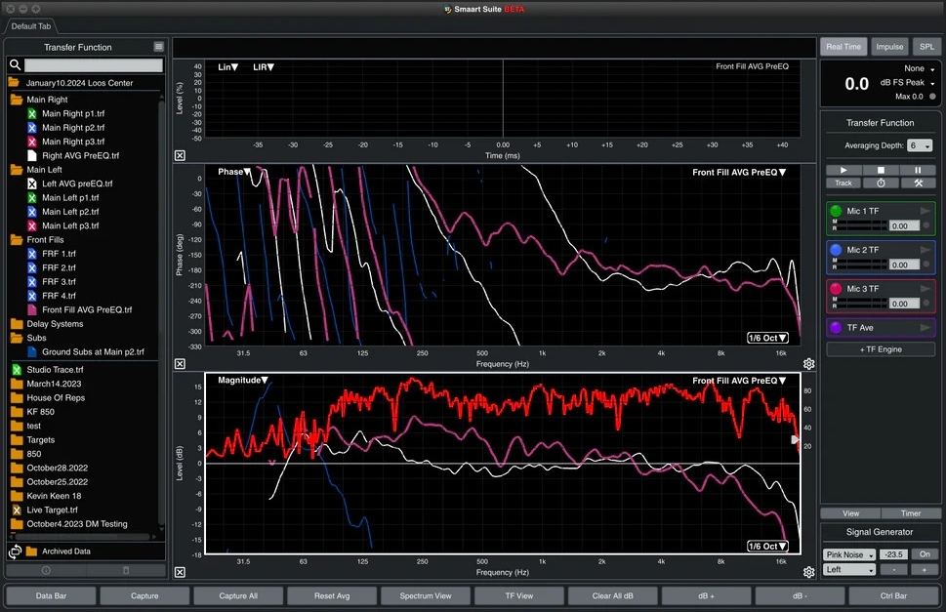Open the Lin scale dropdown in the impulse pane
This screenshot has width=946, height=612.
(x=228, y=67)
